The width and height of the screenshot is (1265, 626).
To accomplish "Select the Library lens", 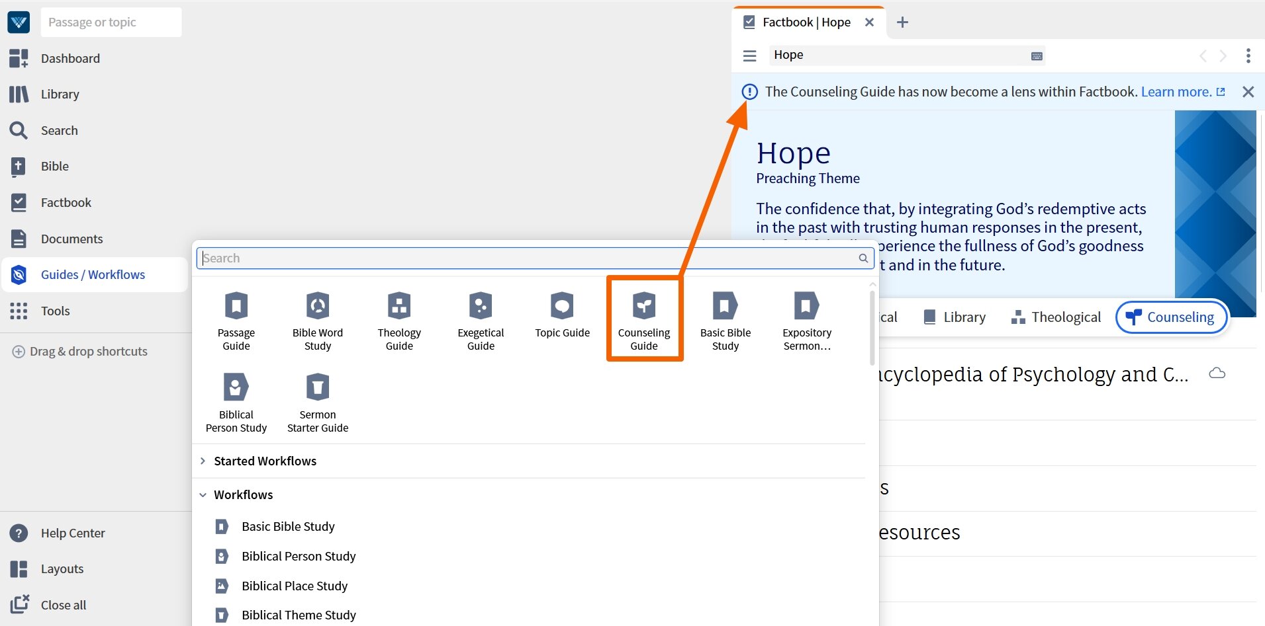I will coord(954,317).
